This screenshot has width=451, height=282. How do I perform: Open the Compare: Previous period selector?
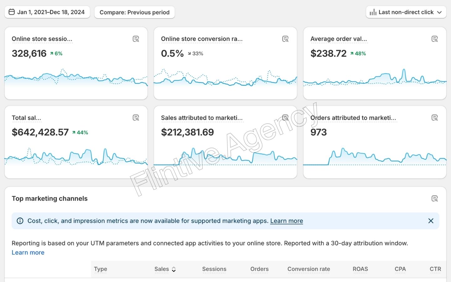point(134,12)
